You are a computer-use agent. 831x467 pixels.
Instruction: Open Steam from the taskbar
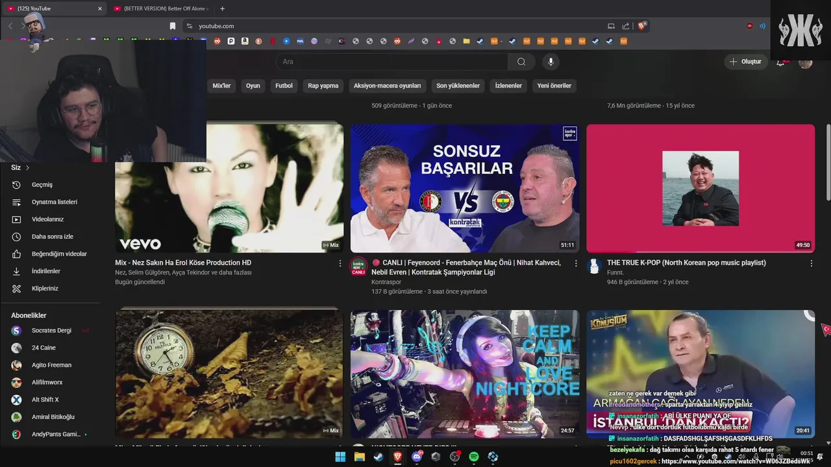[x=378, y=457]
